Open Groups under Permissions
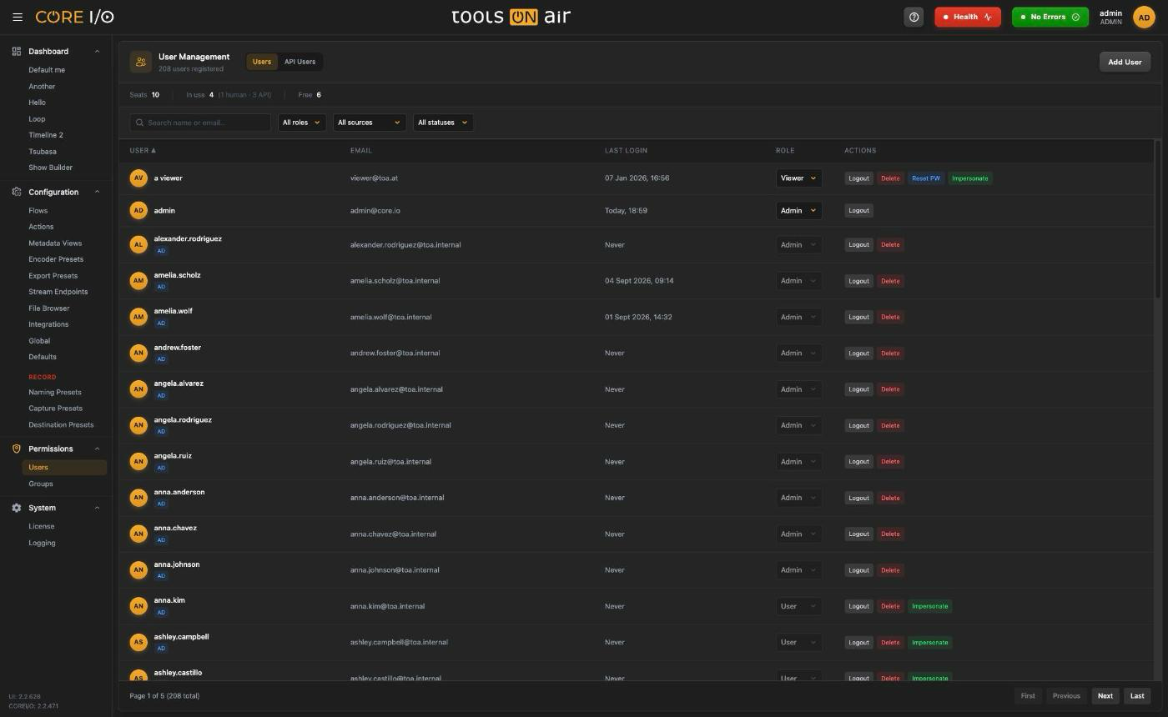This screenshot has width=1168, height=717. pos(41,484)
